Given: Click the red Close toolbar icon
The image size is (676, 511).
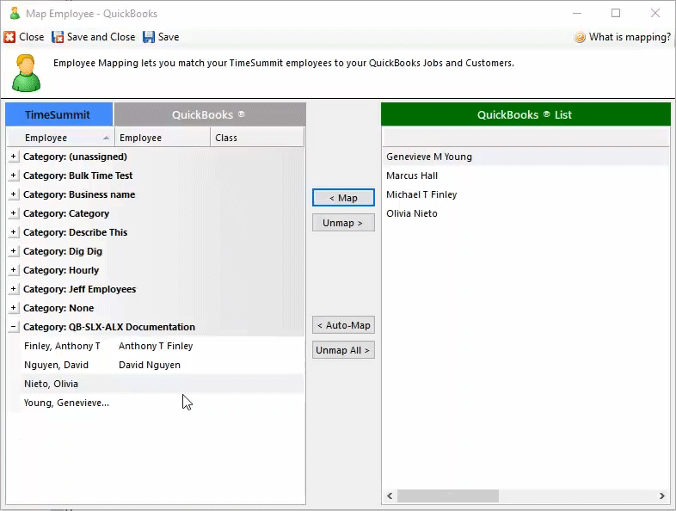Looking at the screenshot, I should pyautogui.click(x=9, y=37).
